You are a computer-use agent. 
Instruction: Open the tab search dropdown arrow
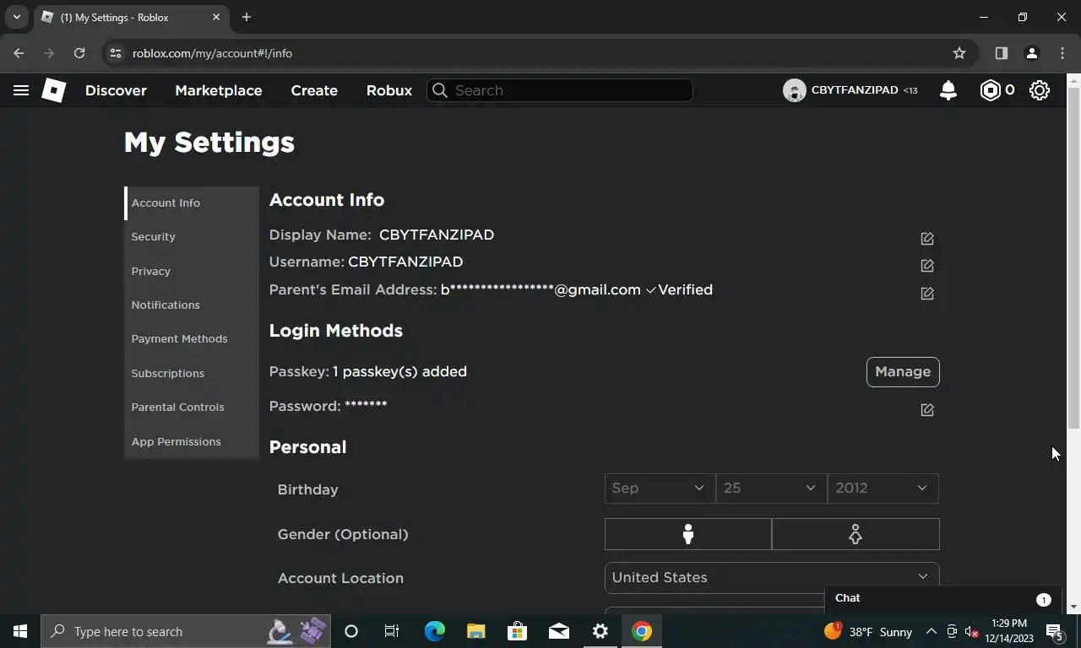click(x=16, y=17)
